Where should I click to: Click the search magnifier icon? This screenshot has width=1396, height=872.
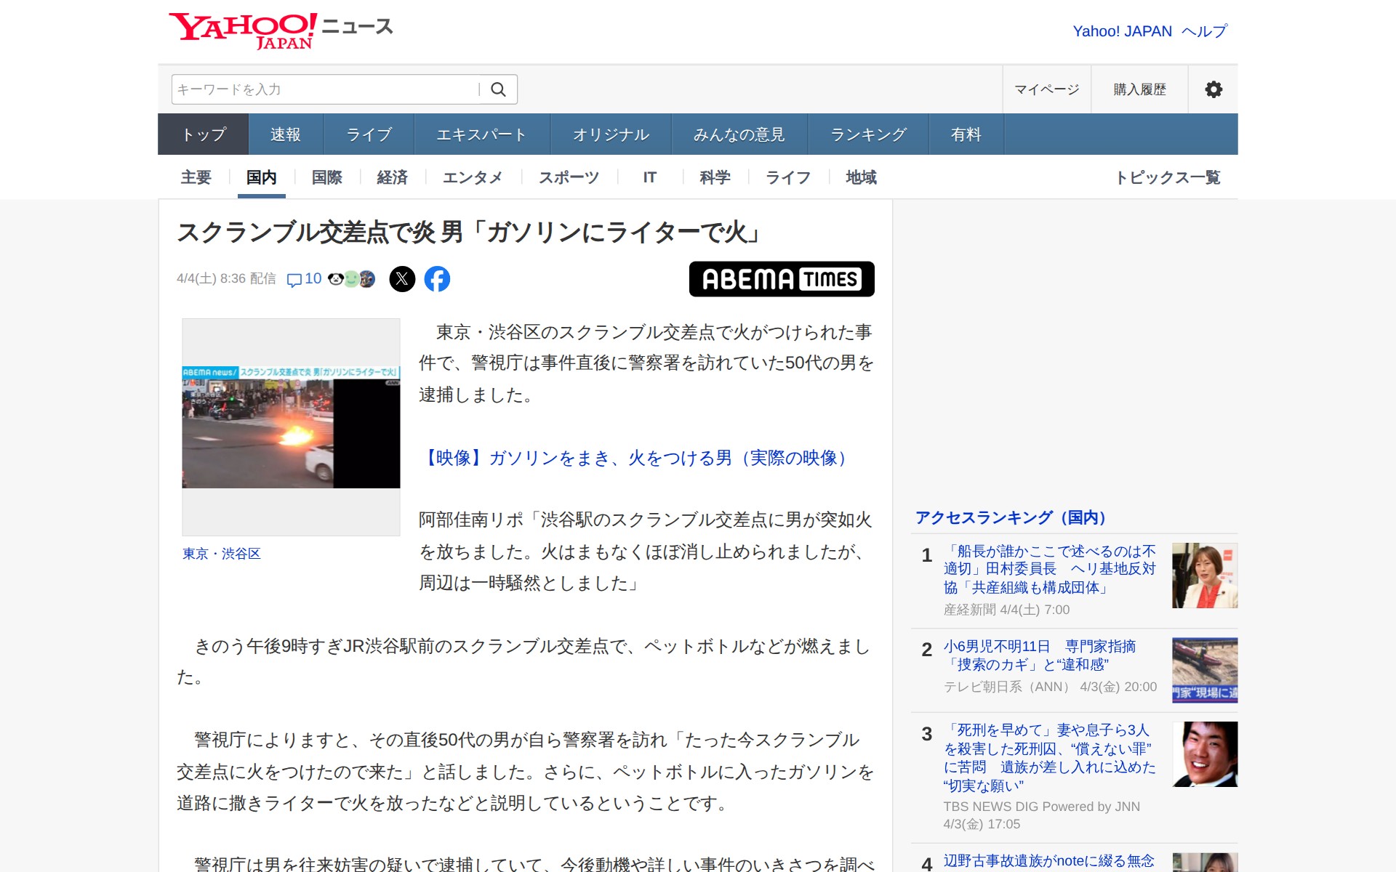tap(499, 89)
